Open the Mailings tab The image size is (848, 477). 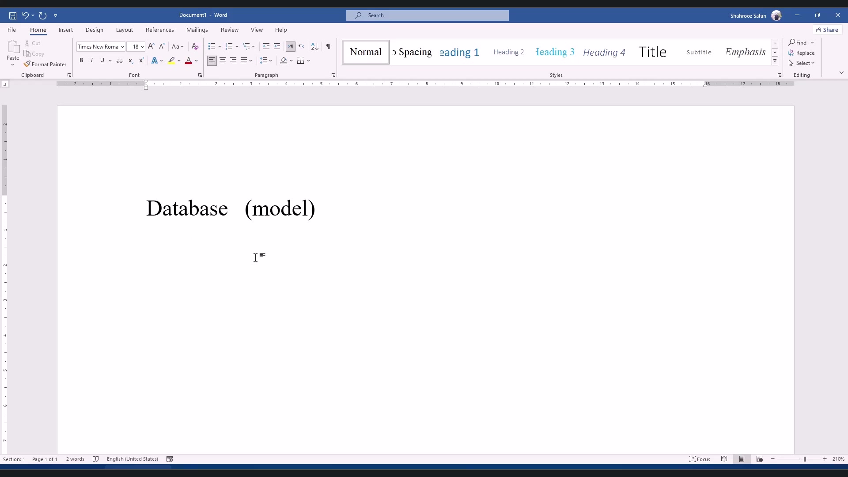coord(197,30)
